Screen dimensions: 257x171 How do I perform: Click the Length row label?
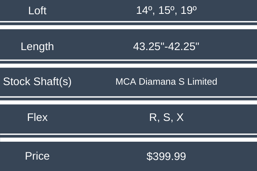click(x=37, y=46)
